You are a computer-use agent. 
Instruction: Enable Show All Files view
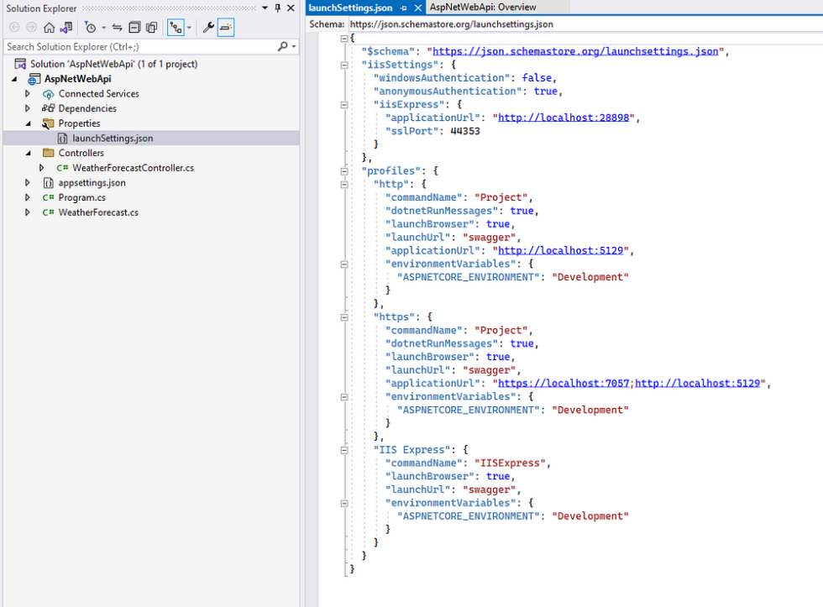[x=153, y=27]
